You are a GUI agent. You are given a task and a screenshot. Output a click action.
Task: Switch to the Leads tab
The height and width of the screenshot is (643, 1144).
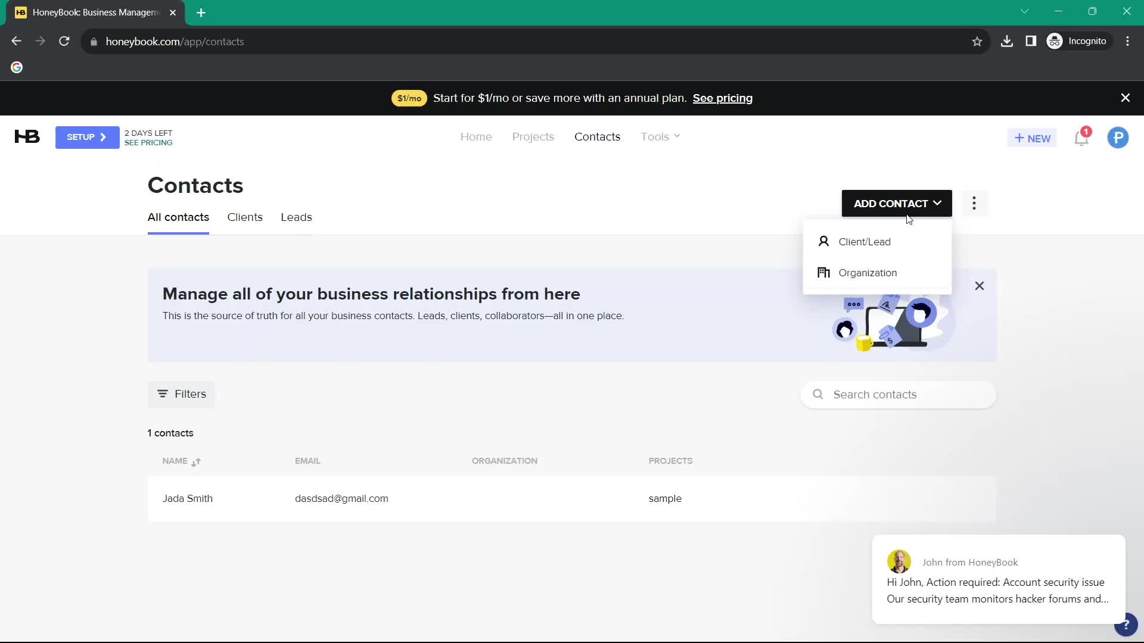coord(297,217)
